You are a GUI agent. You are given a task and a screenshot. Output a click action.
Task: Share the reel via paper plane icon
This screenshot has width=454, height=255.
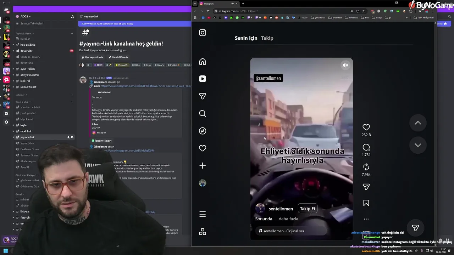366,187
